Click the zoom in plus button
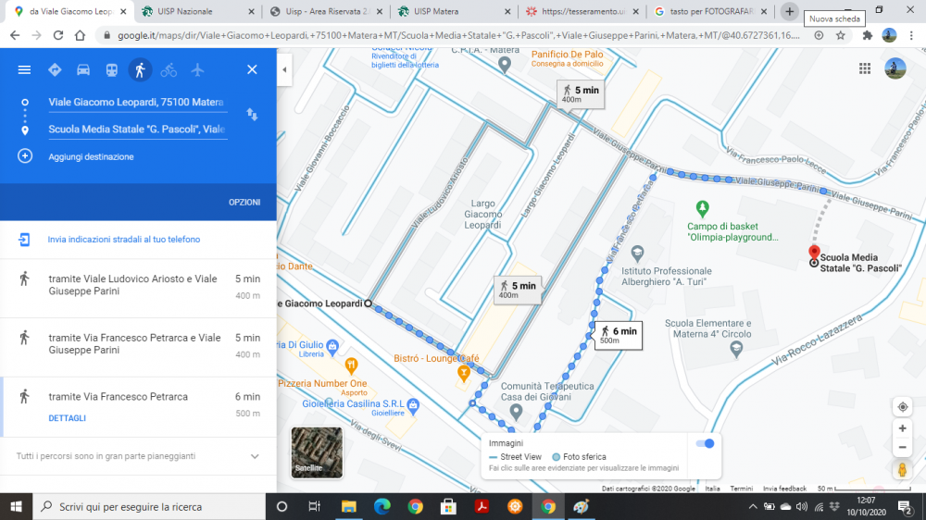The height and width of the screenshot is (520, 926). 902,428
